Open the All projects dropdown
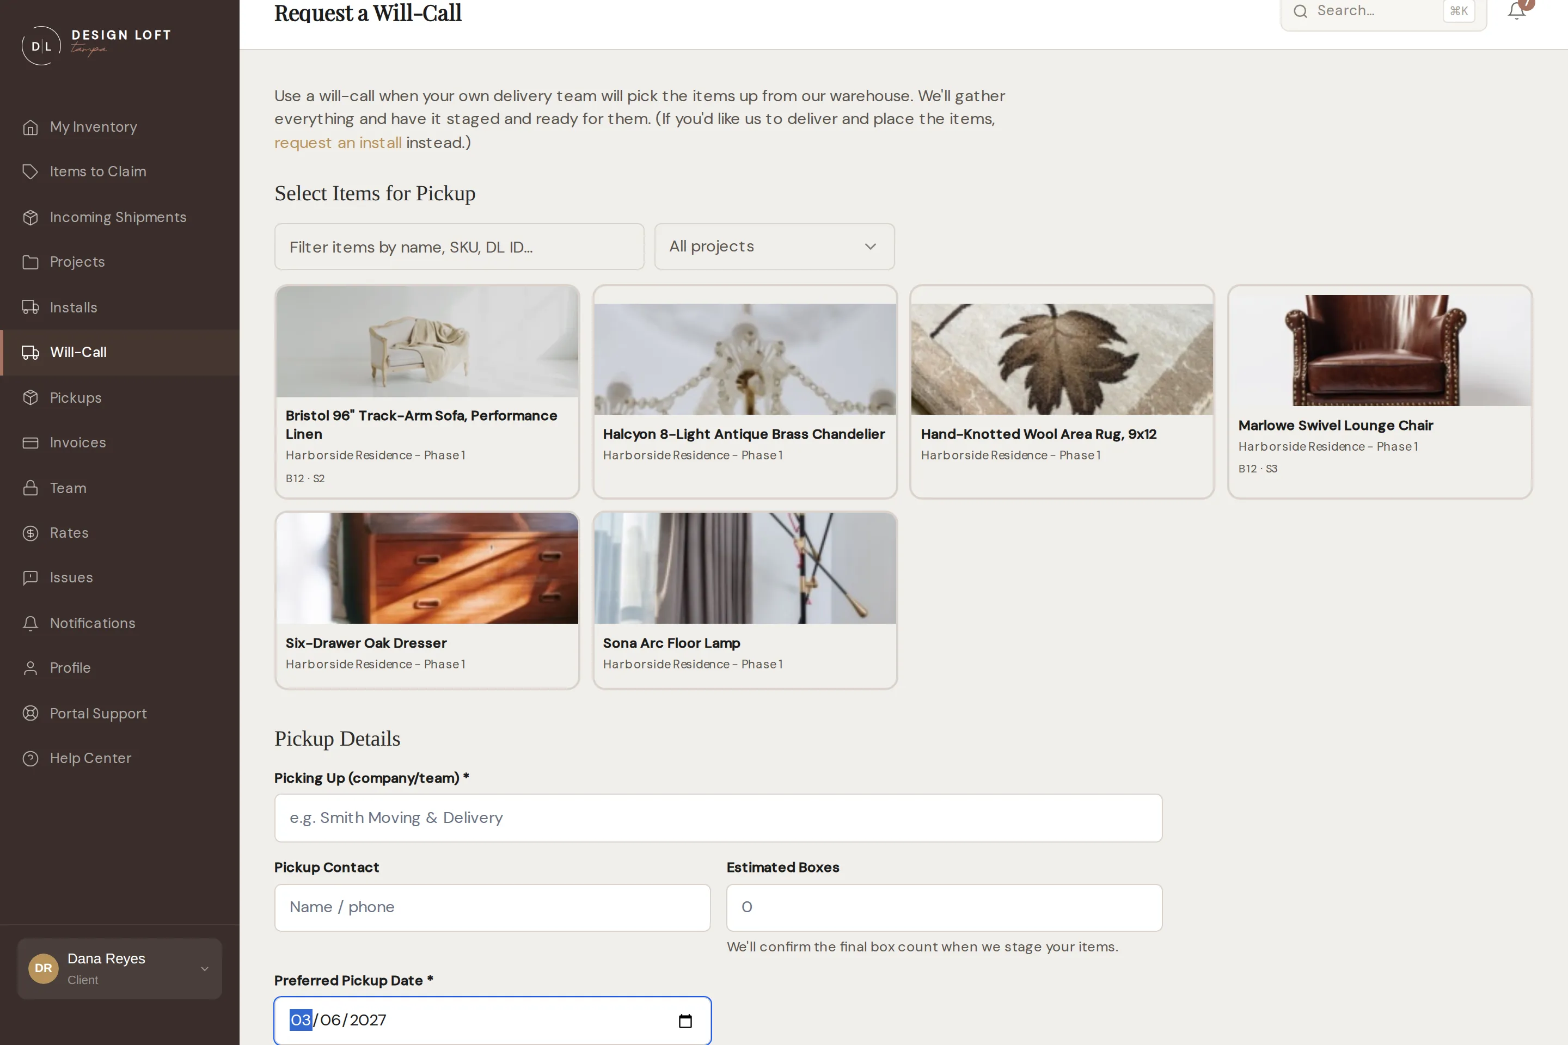Image resolution: width=1568 pixels, height=1045 pixels. click(x=774, y=247)
